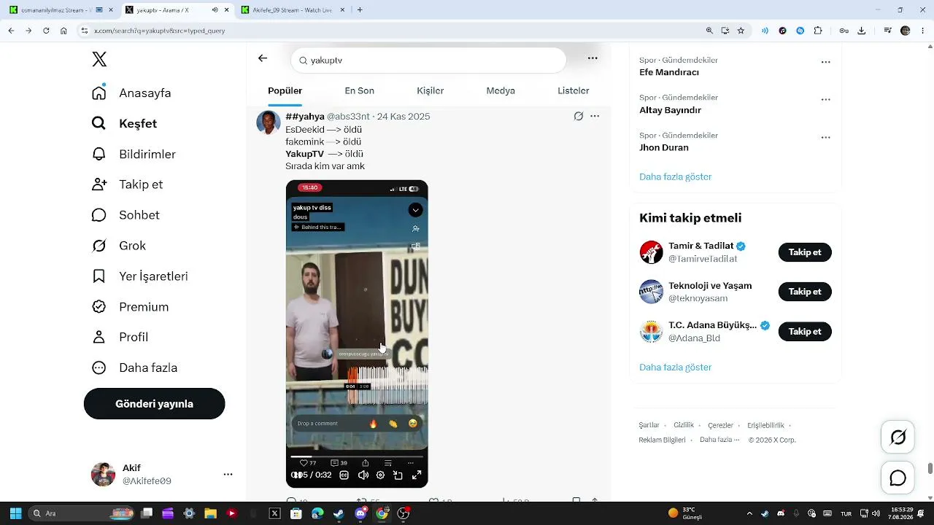Open the Altay Bayındır trend
934x525 pixels.
670,110
